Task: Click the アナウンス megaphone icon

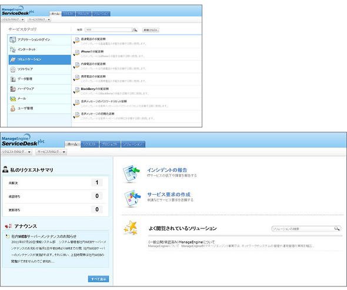Action: 8,226
